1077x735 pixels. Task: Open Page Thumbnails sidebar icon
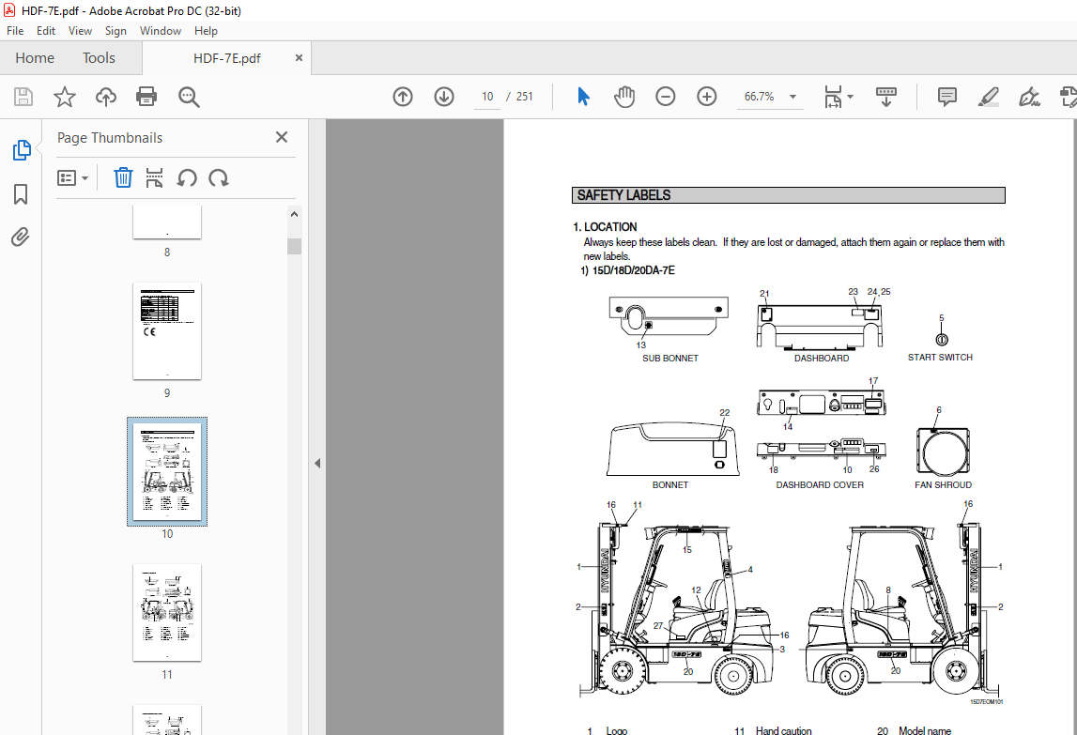[x=22, y=150]
